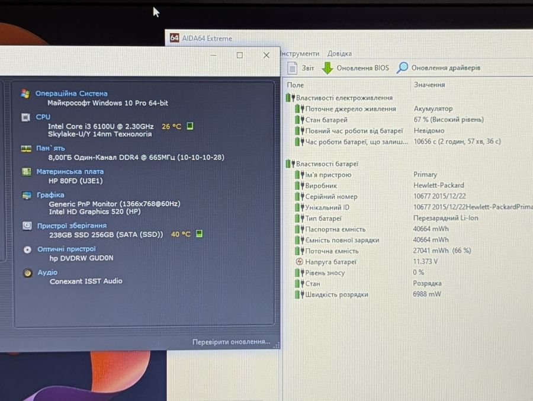Close the front system info window

coord(266,55)
